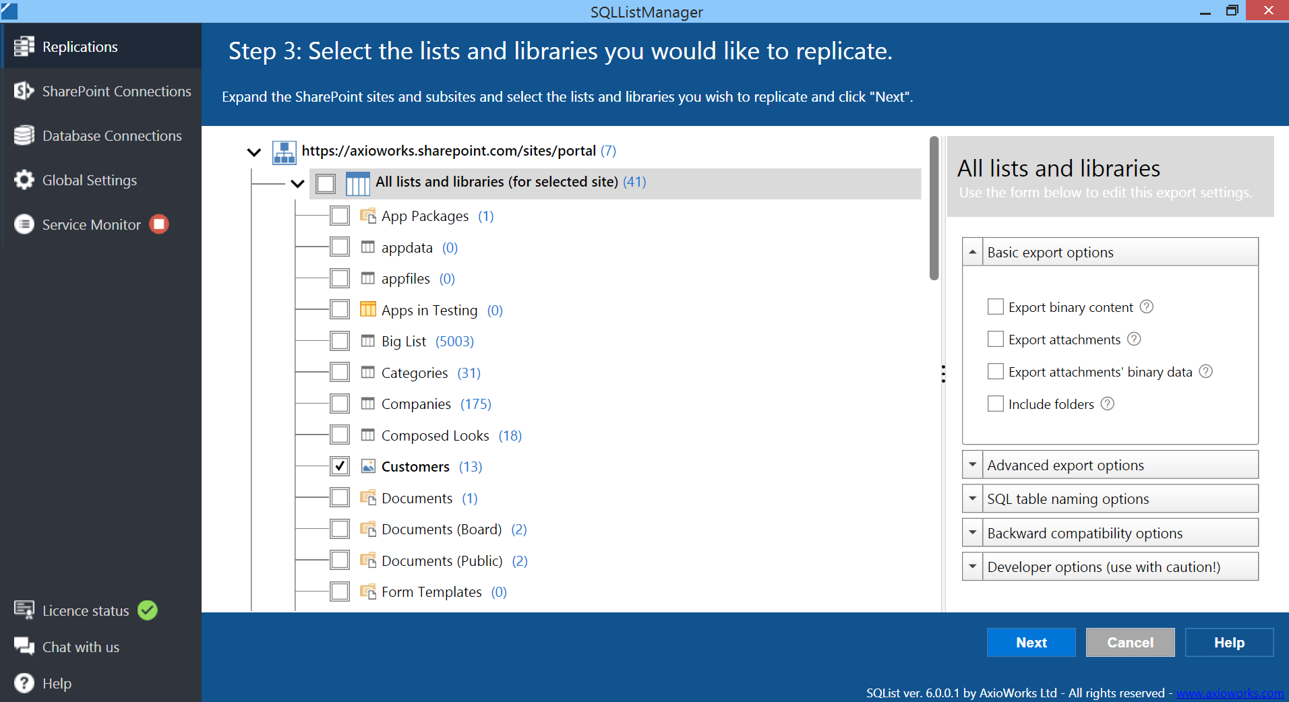The image size is (1289, 702).
Task: Open the Replications section
Action: [x=101, y=46]
